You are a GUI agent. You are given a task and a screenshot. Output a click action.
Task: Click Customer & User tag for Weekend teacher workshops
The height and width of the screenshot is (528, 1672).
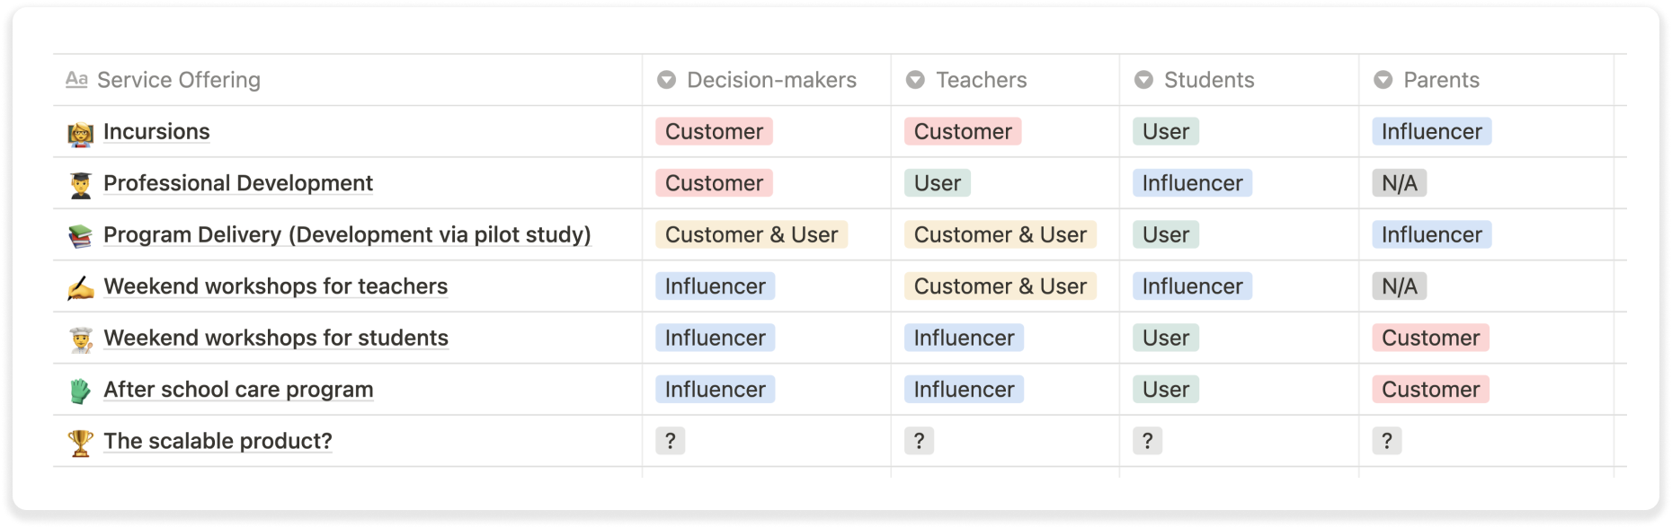[x=1001, y=286]
